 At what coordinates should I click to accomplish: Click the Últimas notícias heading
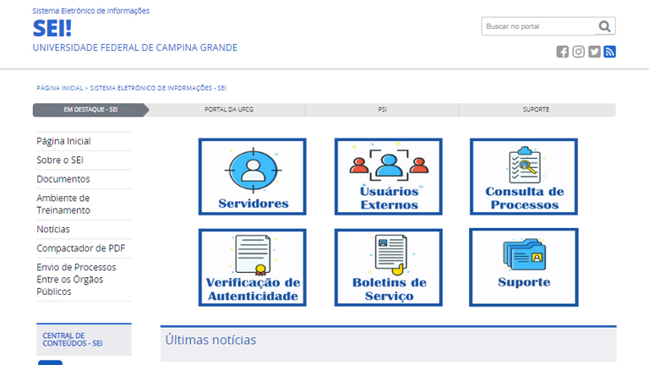[x=210, y=340]
